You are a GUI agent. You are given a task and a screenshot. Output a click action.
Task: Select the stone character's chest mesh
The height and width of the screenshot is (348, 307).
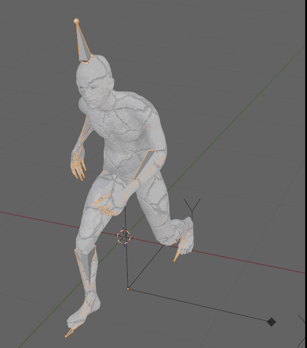(x=124, y=124)
